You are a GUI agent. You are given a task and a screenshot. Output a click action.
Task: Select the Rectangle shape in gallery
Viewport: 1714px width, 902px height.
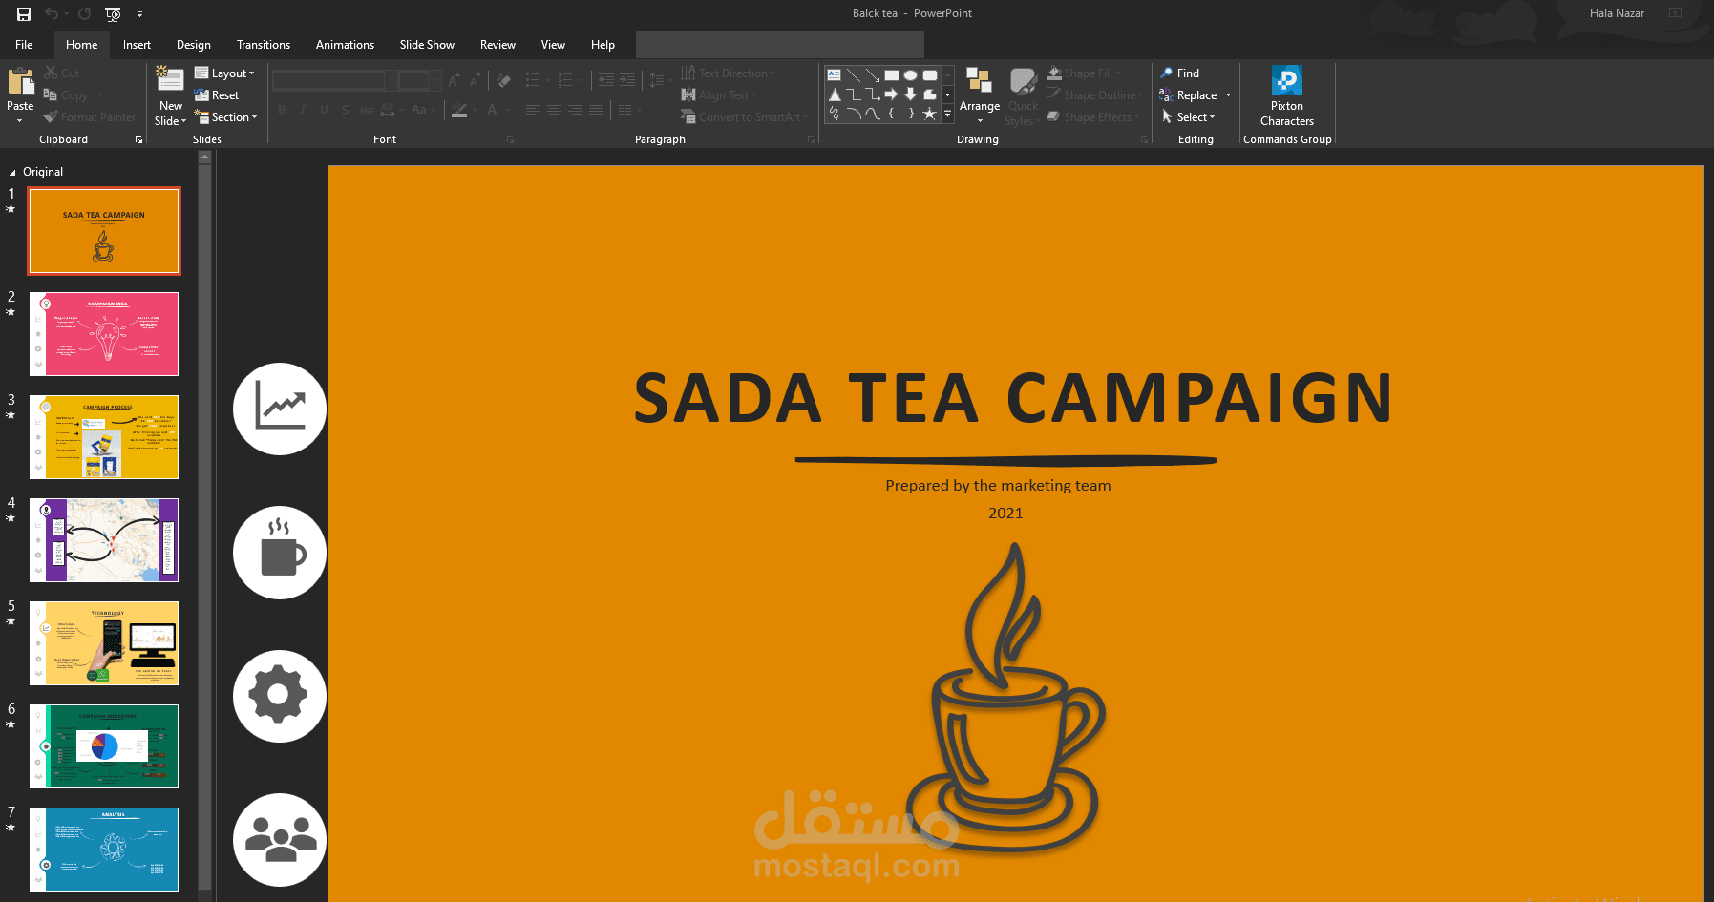[891, 74]
